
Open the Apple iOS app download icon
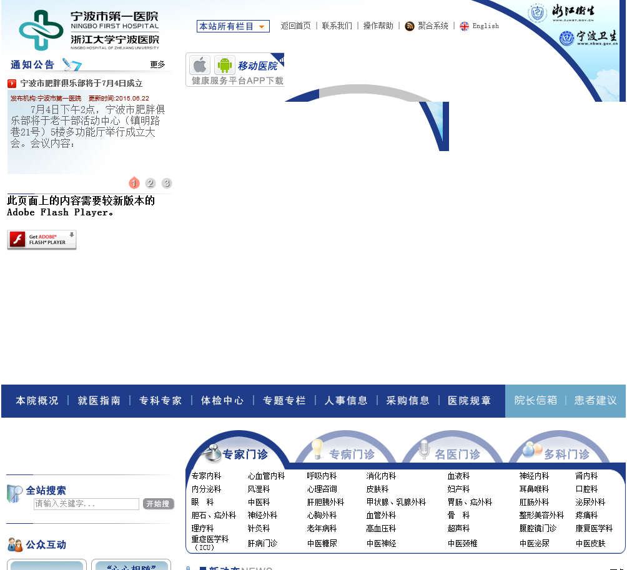(x=200, y=65)
